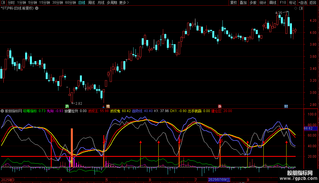
Task: Click the blue 财 marker icon
Action: [x=286, y=106]
